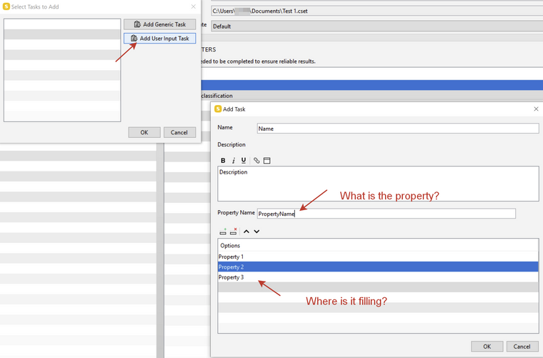
Task: Close the Add Task dialog
Action: coord(536,109)
